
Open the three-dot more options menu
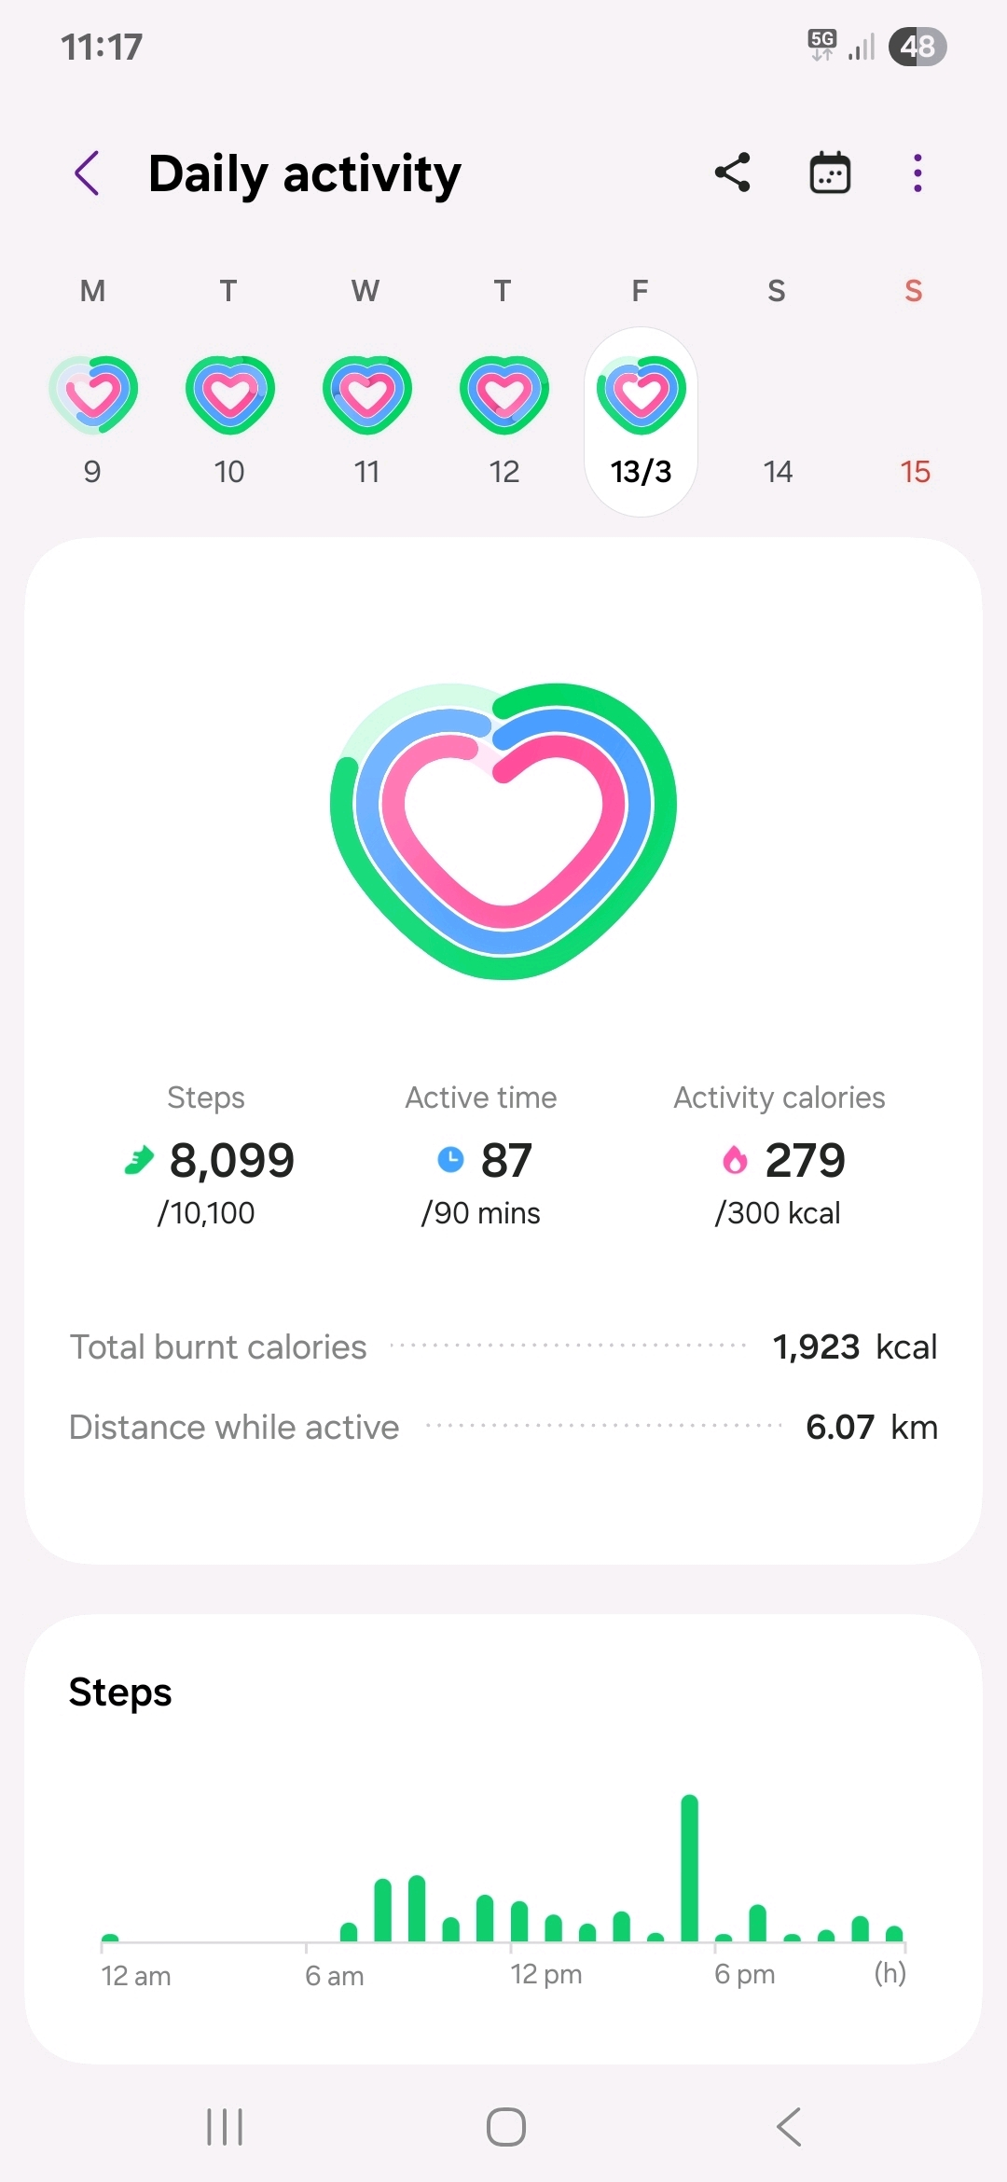[917, 173]
